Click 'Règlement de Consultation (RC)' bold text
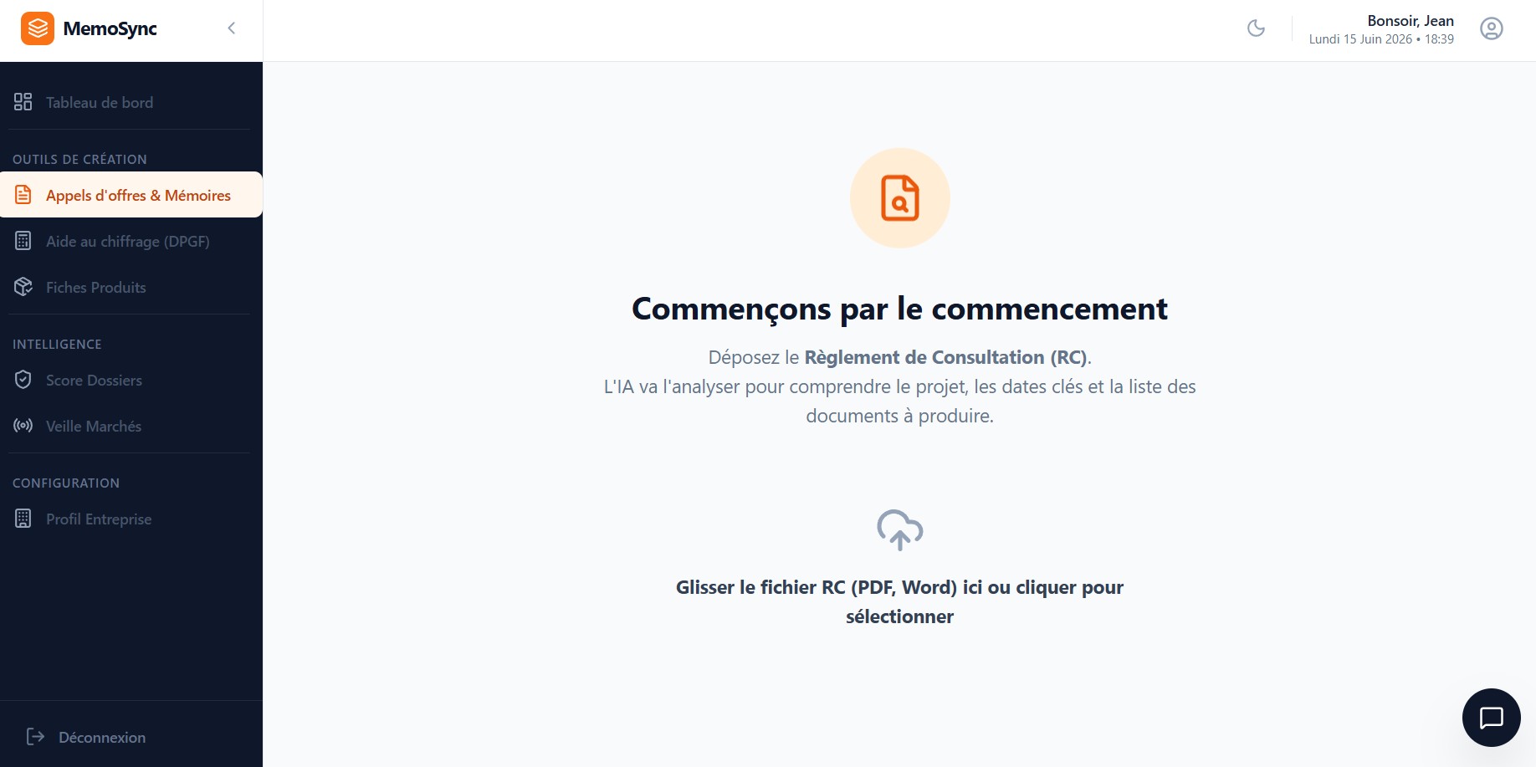Viewport: 1536px width, 767px height. click(945, 357)
